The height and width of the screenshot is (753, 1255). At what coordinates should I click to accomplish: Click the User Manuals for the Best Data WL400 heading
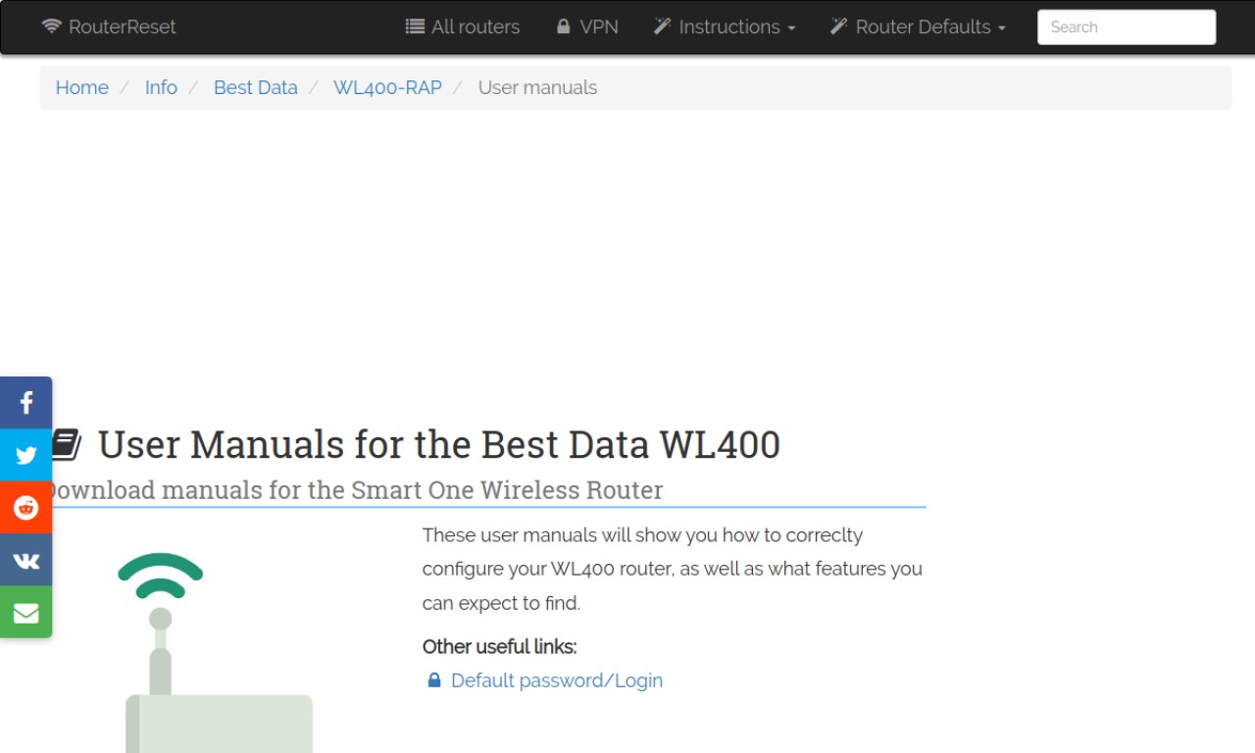coord(439,444)
